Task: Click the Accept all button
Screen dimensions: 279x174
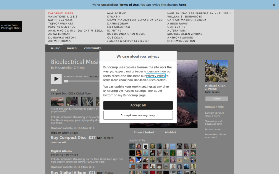Action: point(138,105)
